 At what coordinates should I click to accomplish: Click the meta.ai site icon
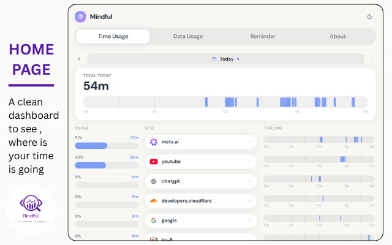(x=154, y=142)
